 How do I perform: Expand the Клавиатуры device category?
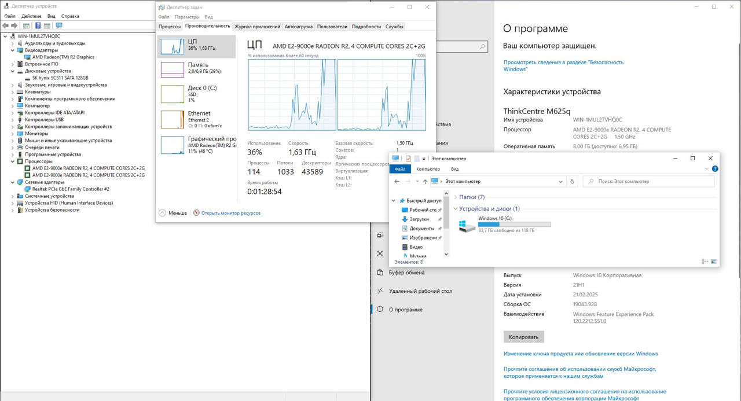click(x=13, y=92)
